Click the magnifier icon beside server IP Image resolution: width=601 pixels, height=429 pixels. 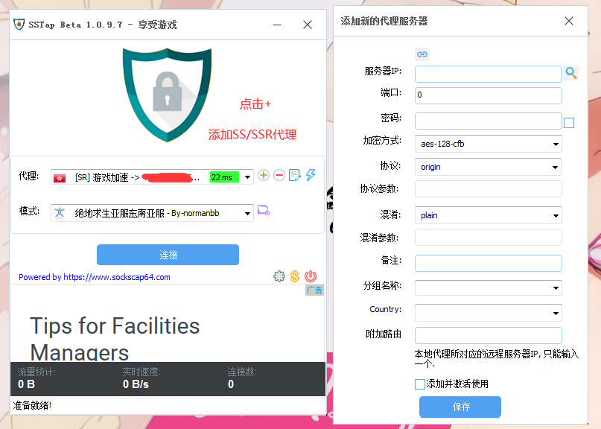tap(571, 73)
